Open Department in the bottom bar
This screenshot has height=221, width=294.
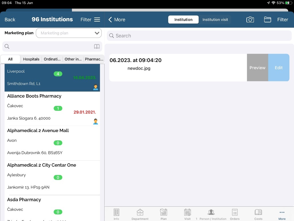[x=140, y=214]
